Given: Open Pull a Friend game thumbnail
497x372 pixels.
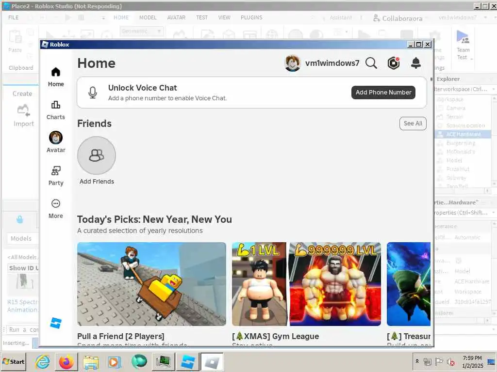Looking at the screenshot, I should pyautogui.click(x=151, y=284).
